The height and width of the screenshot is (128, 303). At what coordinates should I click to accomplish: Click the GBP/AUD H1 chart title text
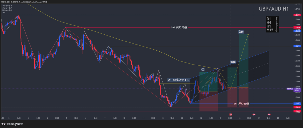pos(274,9)
